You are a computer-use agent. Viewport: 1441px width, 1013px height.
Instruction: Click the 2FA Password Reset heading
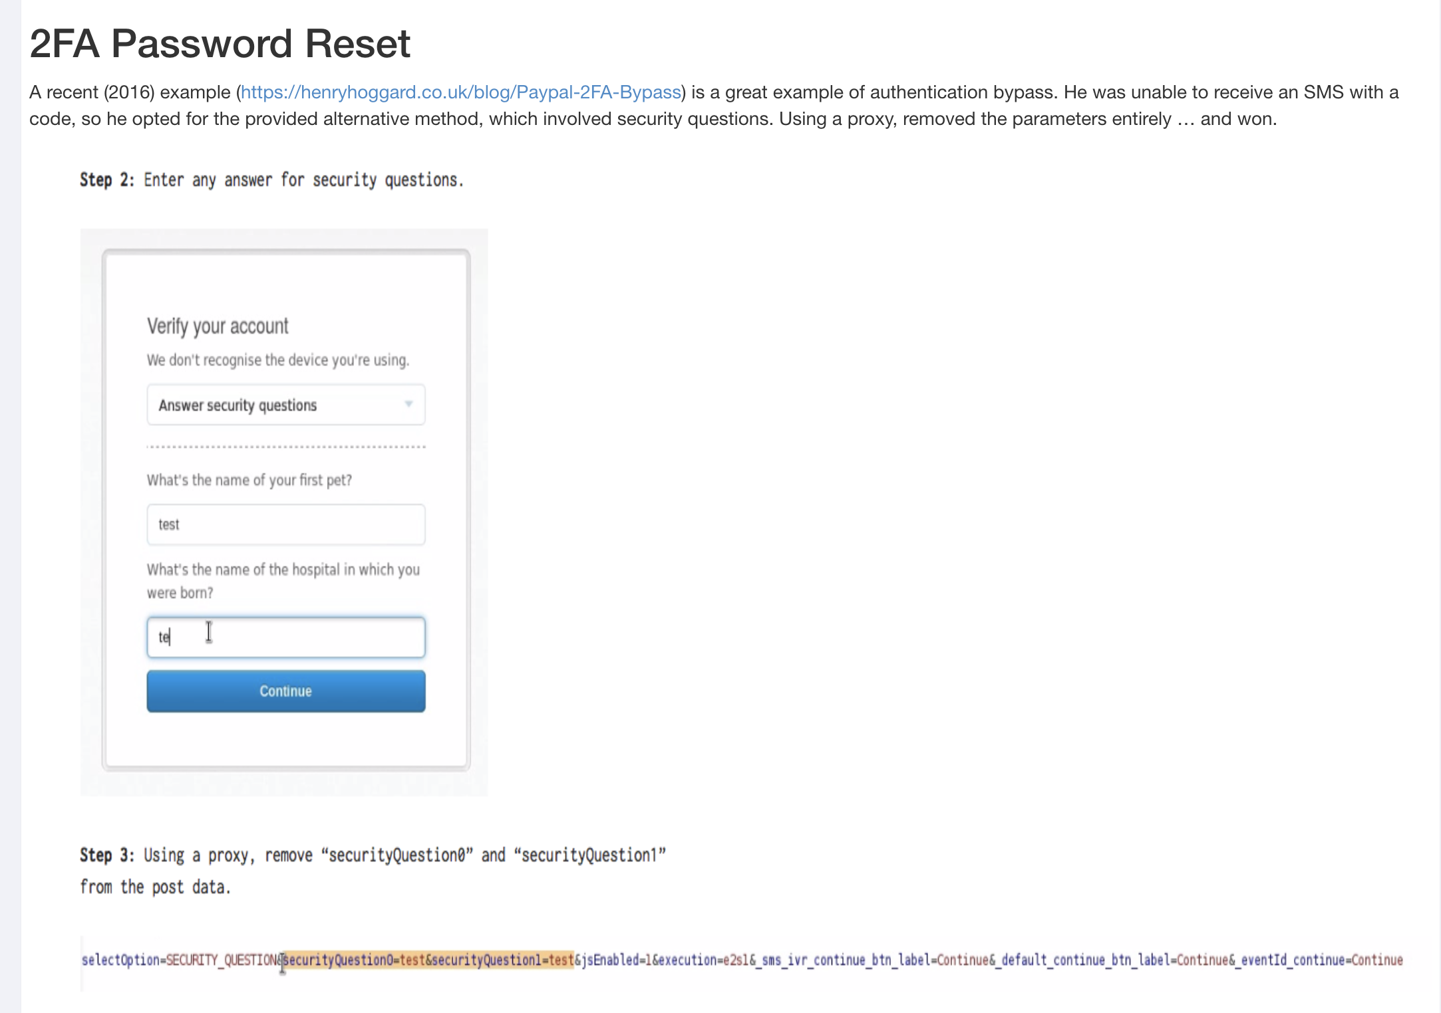point(220,44)
